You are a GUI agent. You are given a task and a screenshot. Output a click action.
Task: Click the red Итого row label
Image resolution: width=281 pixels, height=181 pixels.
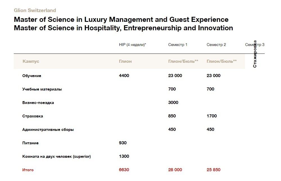click(x=28, y=170)
